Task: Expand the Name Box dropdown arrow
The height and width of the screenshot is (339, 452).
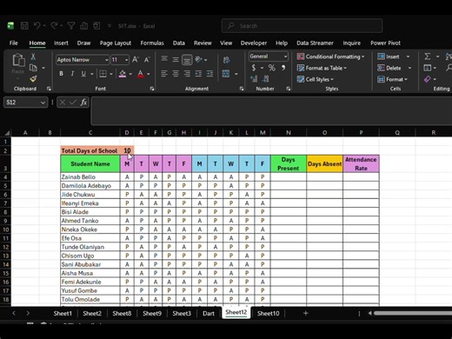Action: (43, 103)
